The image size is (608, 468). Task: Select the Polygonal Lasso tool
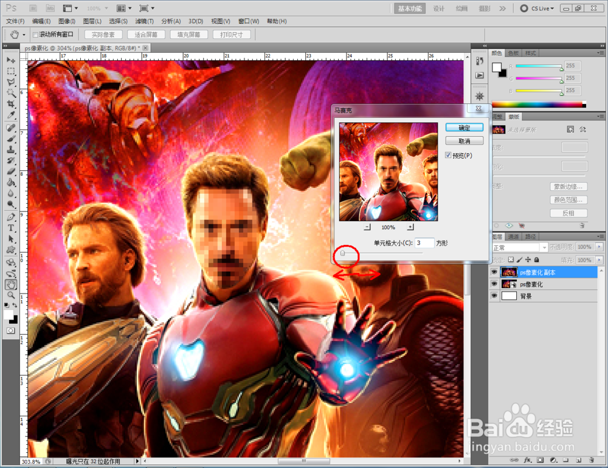(11, 82)
